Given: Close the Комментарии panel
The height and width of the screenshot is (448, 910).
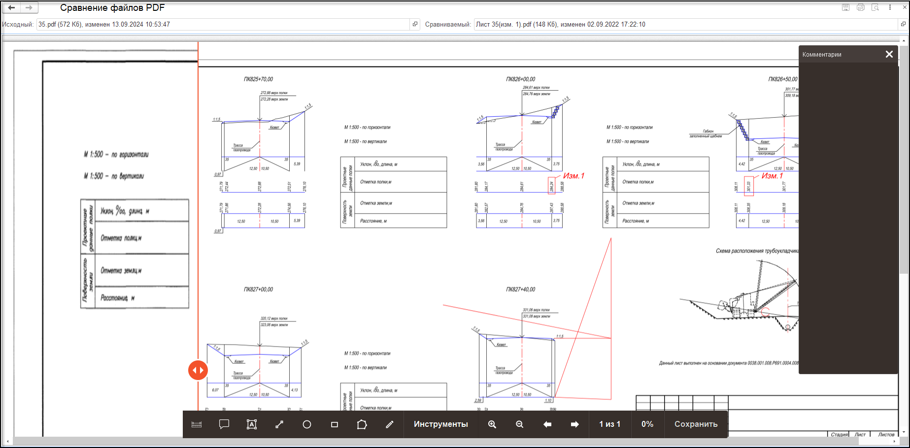Looking at the screenshot, I should click(x=889, y=54).
